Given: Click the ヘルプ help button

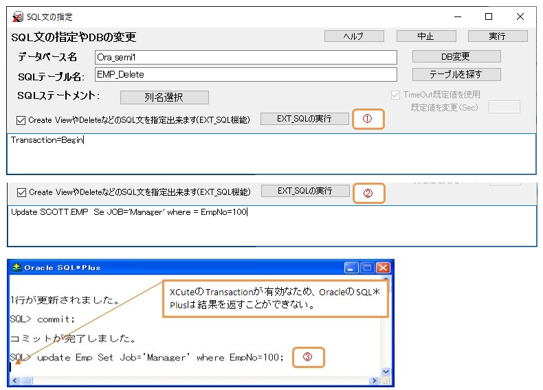Looking at the screenshot, I should 354,36.
